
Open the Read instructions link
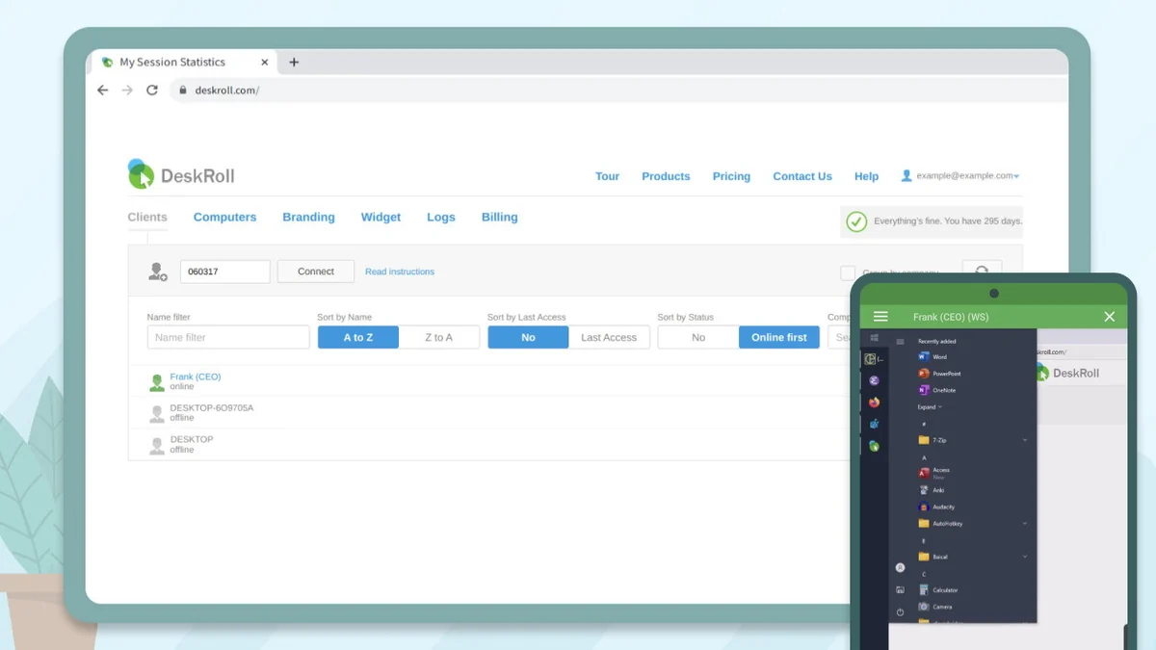(x=400, y=272)
